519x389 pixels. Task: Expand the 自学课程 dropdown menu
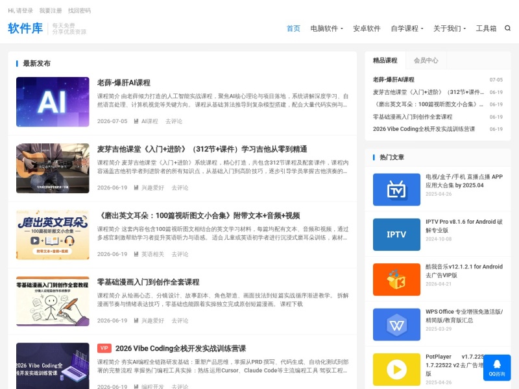[x=407, y=29]
